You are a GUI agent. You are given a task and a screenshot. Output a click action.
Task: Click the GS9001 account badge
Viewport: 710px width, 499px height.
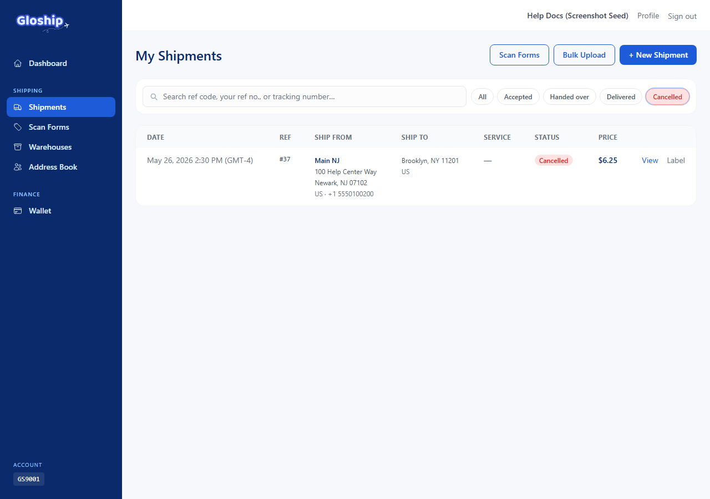(29, 479)
